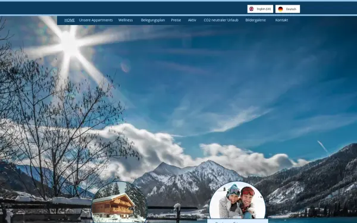This screenshot has width=357, height=223.
Task: Go to the HOME menu item
Action: tap(70, 20)
